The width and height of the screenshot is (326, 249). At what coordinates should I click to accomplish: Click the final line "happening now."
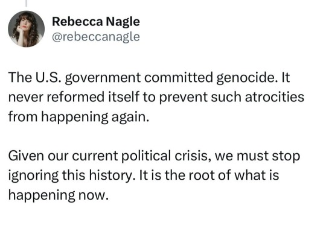[x=59, y=195]
